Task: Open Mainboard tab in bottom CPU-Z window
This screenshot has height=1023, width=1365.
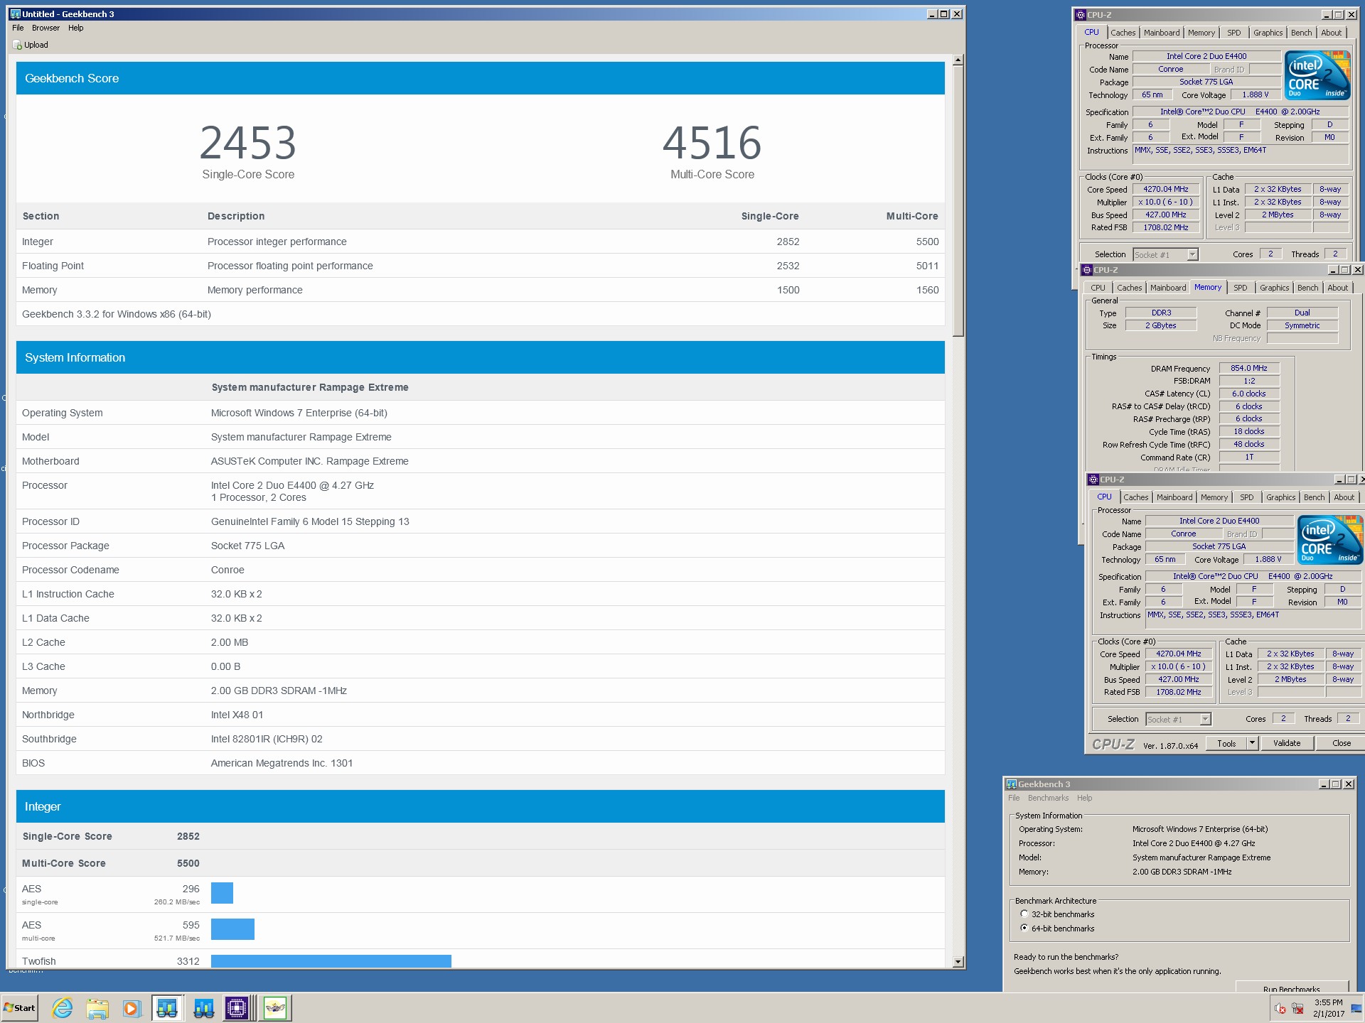Action: point(1174,497)
